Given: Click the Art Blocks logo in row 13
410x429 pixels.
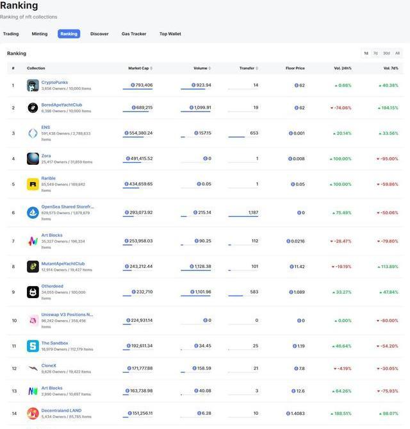Looking at the screenshot, I should click(33, 391).
